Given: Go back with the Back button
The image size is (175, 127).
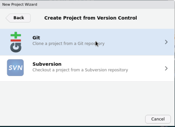Looking at the screenshot, I should click(18, 18).
